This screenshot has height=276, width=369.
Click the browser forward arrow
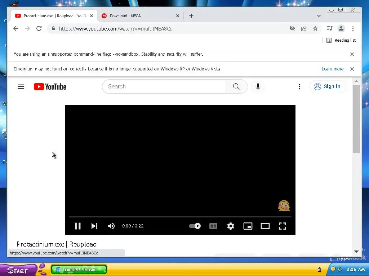pyautogui.click(x=27, y=28)
